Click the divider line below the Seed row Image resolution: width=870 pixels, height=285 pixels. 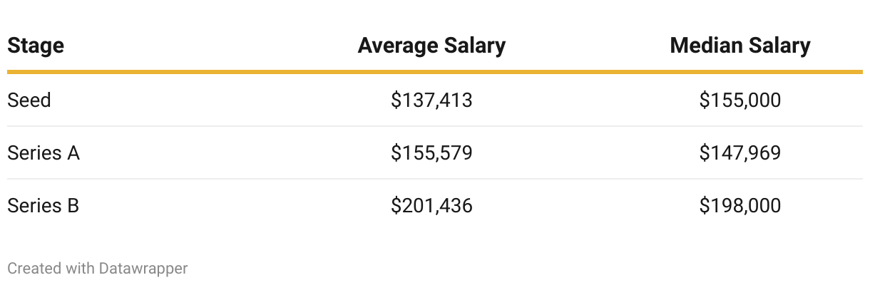435,126
